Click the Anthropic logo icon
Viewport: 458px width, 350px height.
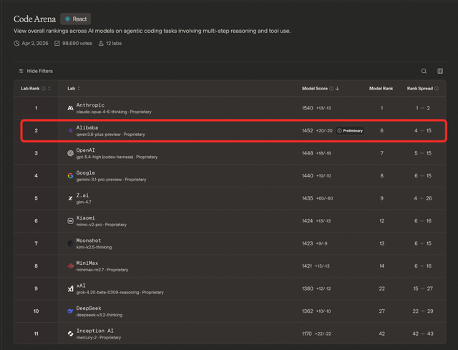coord(70,109)
